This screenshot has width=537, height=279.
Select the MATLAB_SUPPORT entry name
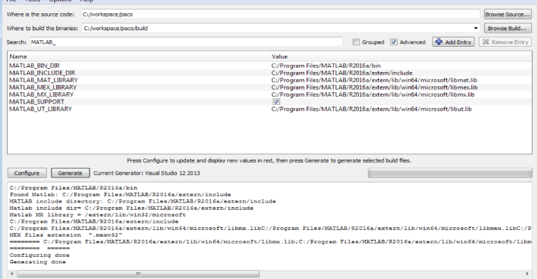pyautogui.click(x=37, y=102)
